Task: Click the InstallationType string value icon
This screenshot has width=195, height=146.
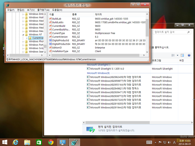Action: pyautogui.click(x=50, y=51)
